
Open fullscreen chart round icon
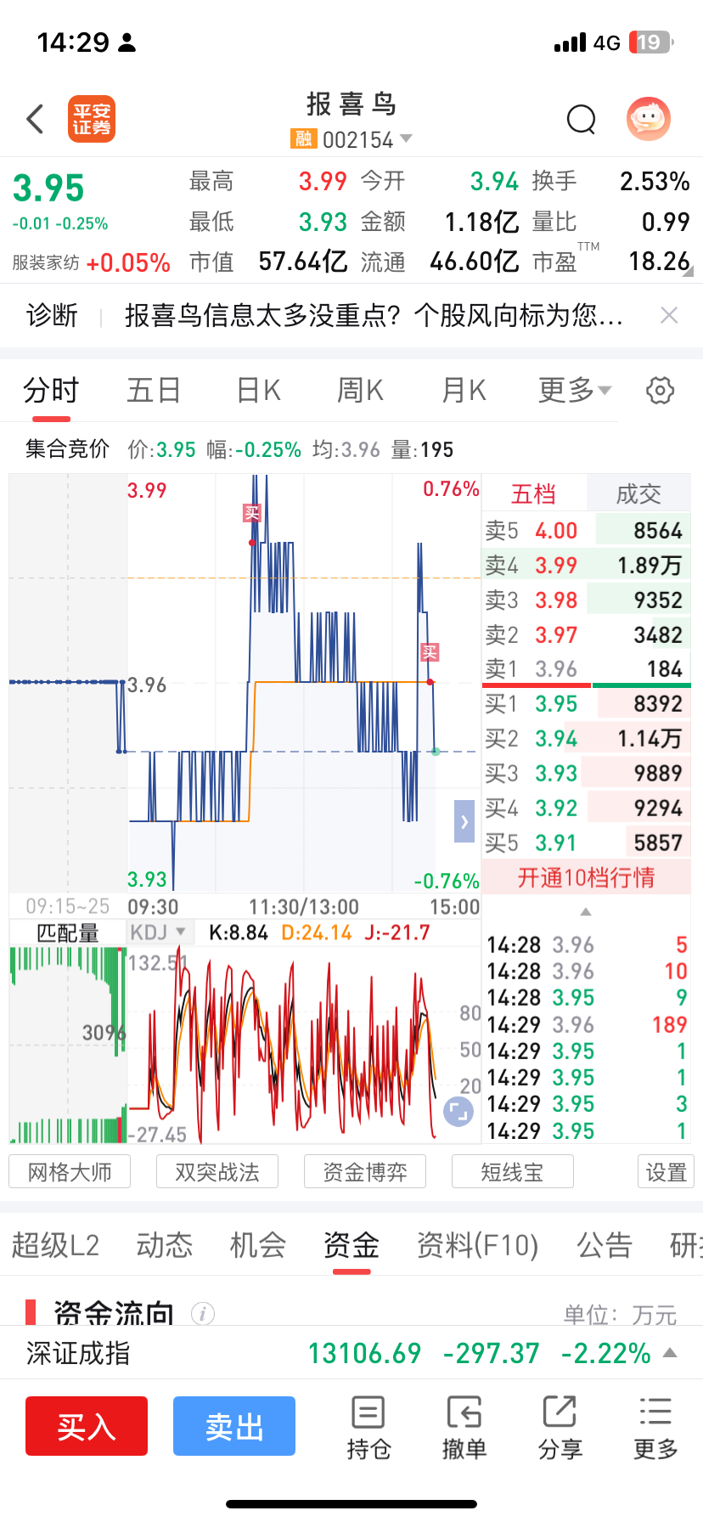pos(458,1112)
